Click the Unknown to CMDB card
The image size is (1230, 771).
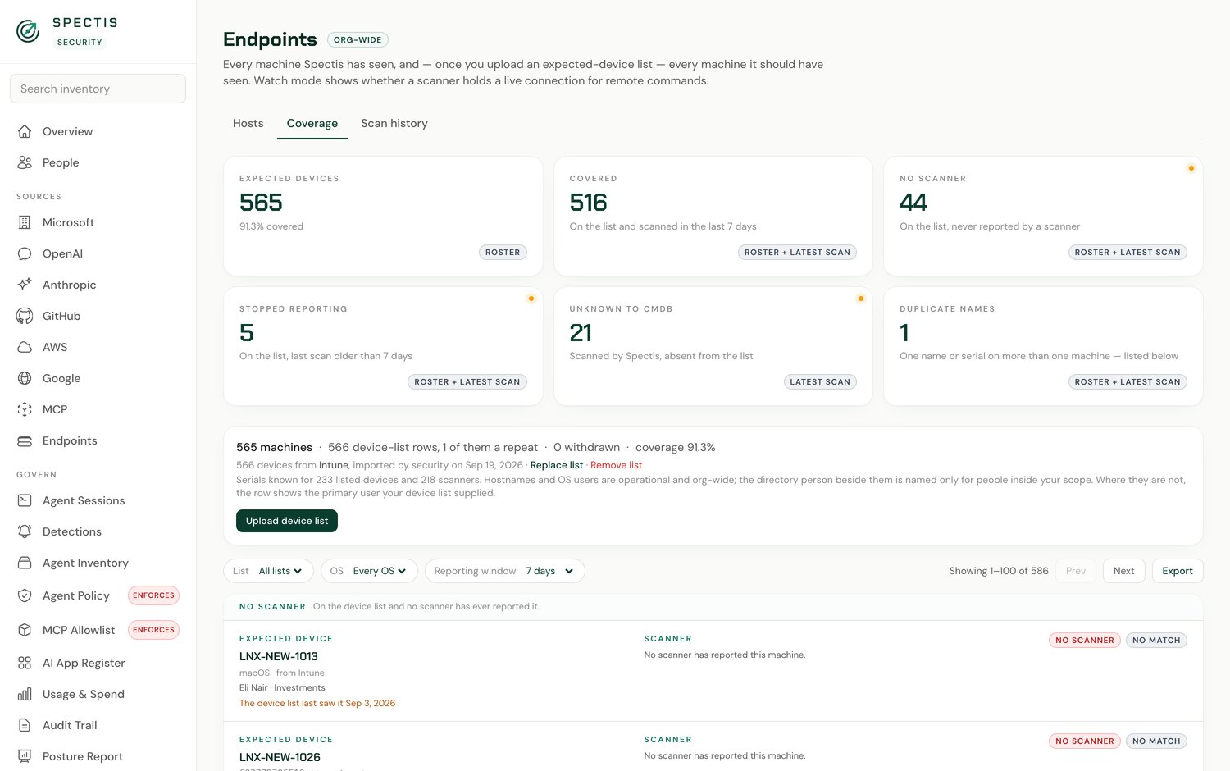tap(713, 346)
